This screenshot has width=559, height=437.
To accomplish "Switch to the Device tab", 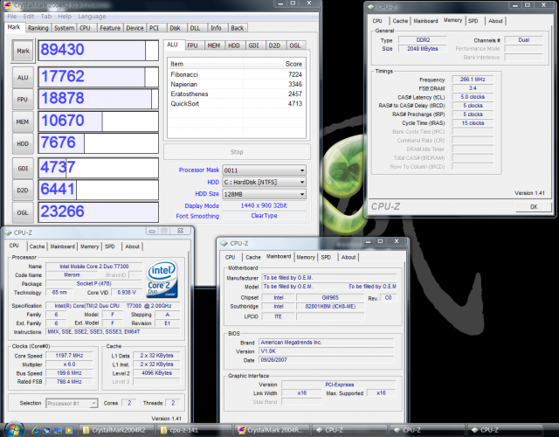I will [x=135, y=28].
